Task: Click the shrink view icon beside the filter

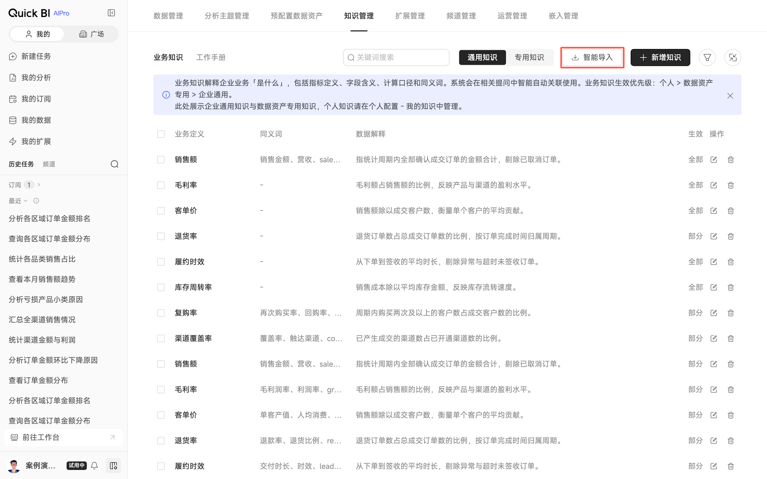Action: tap(732, 57)
